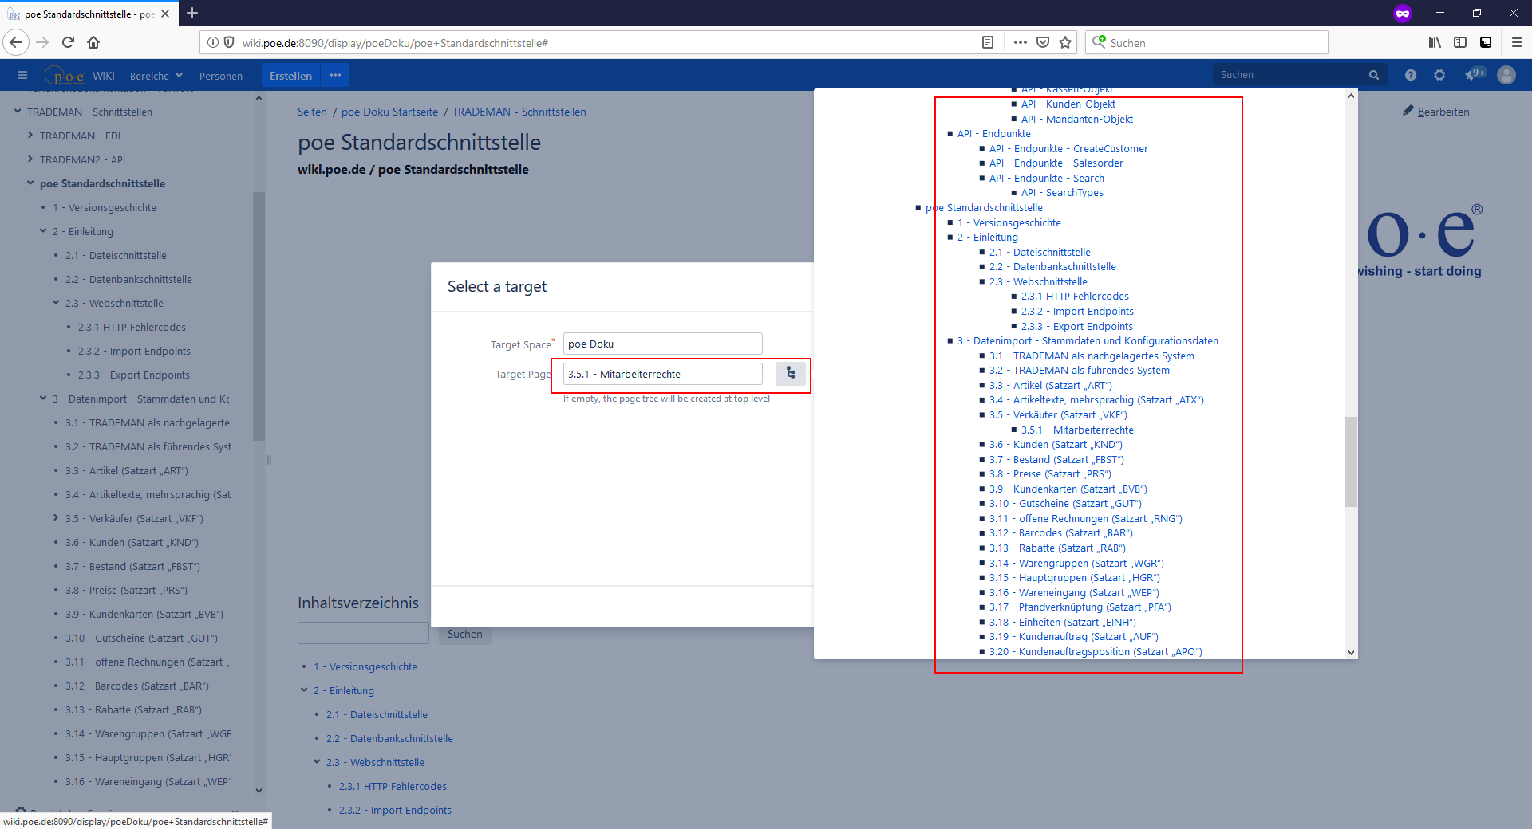Viewport: 1532px width, 829px height.
Task: Toggle the sidebar hamburger menu icon
Action: coord(22,75)
